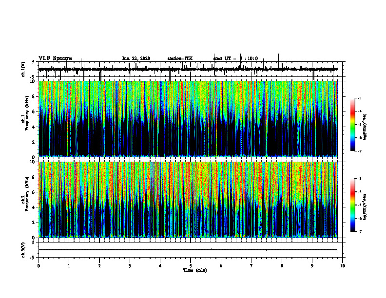
Task: Click time axis tick label "5"
Action: tap(191, 266)
